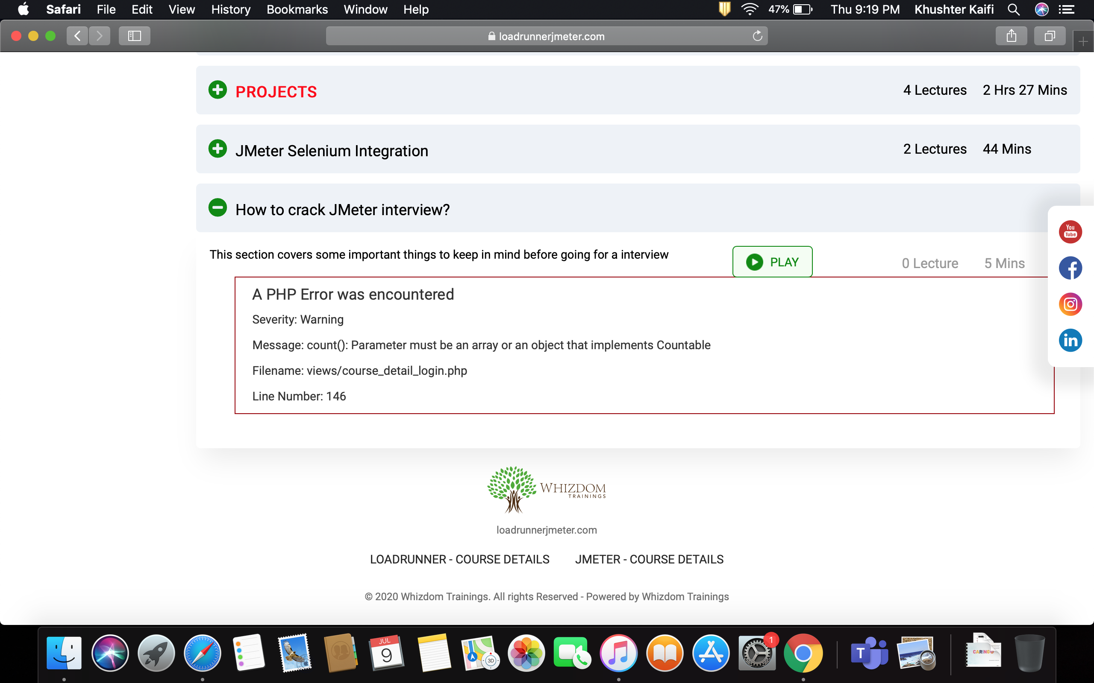Open Maps in the Dock

(479, 653)
